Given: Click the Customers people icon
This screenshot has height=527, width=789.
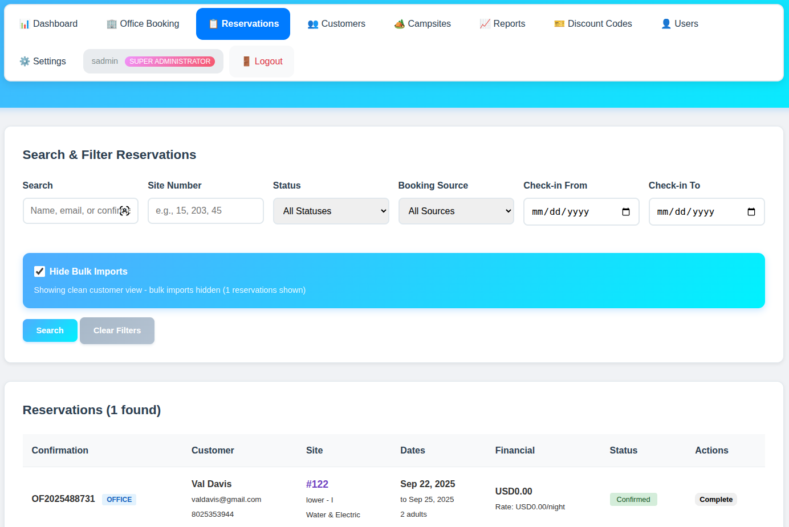Looking at the screenshot, I should (313, 24).
